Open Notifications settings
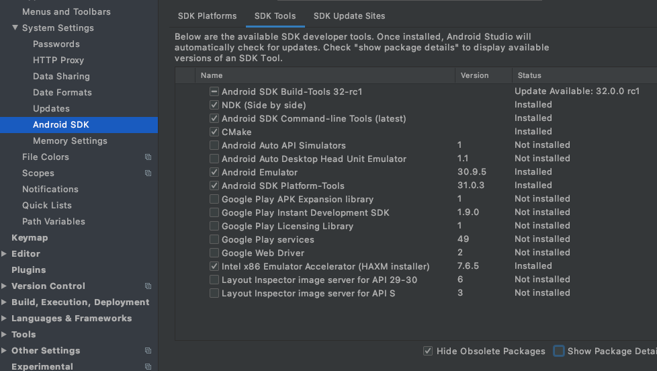The height and width of the screenshot is (371, 657). 50,189
